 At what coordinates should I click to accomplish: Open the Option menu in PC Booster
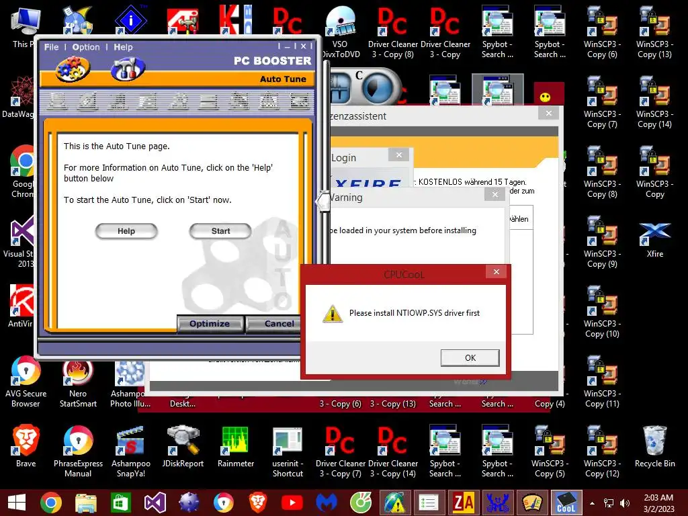pyautogui.click(x=86, y=47)
